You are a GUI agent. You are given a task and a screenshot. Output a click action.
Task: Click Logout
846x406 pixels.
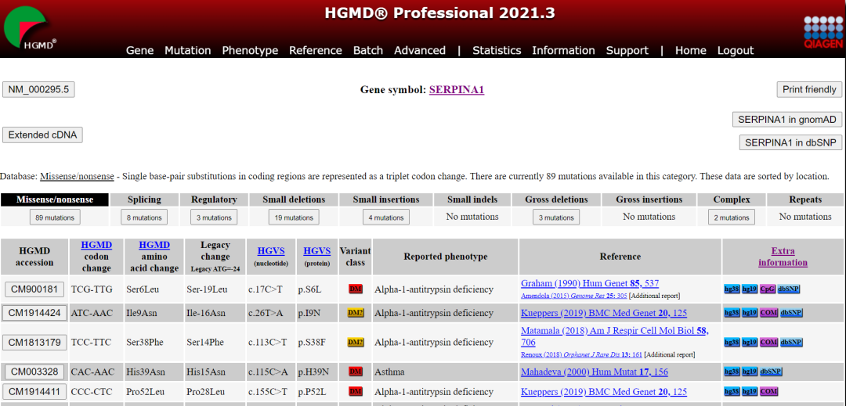coord(736,50)
